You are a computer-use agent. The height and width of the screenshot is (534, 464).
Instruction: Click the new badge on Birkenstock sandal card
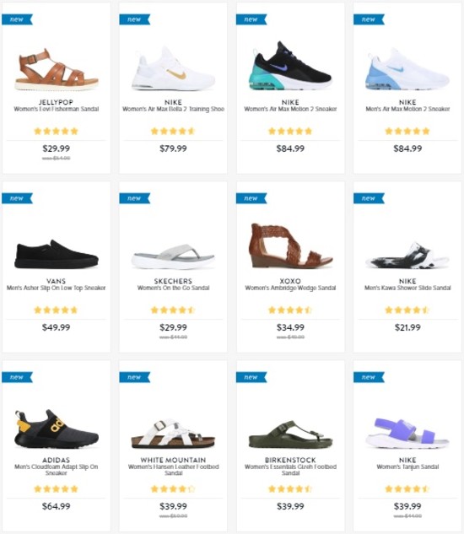pos(251,377)
